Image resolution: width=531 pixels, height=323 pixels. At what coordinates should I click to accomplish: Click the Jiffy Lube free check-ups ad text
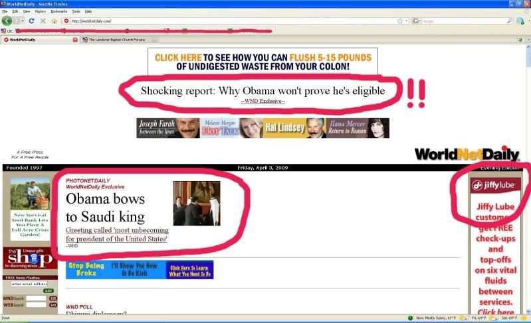(495, 259)
